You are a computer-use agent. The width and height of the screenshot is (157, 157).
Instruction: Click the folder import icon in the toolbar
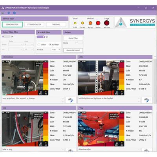click(3, 13)
